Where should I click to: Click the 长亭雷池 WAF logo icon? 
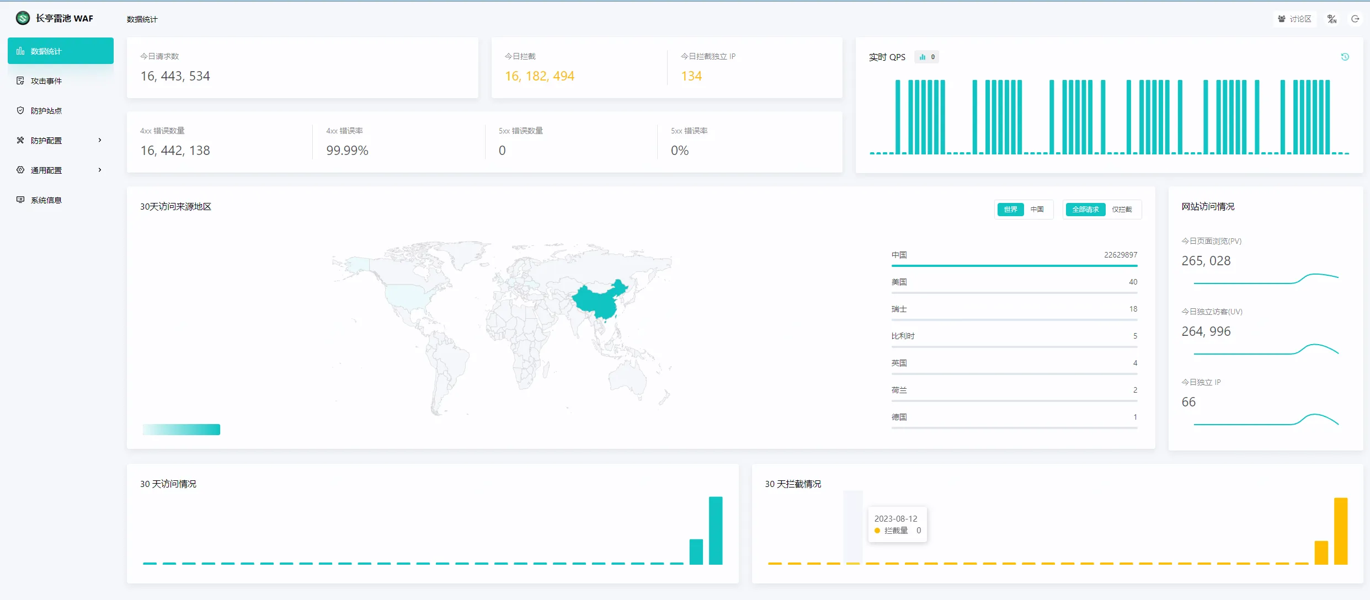coord(23,18)
